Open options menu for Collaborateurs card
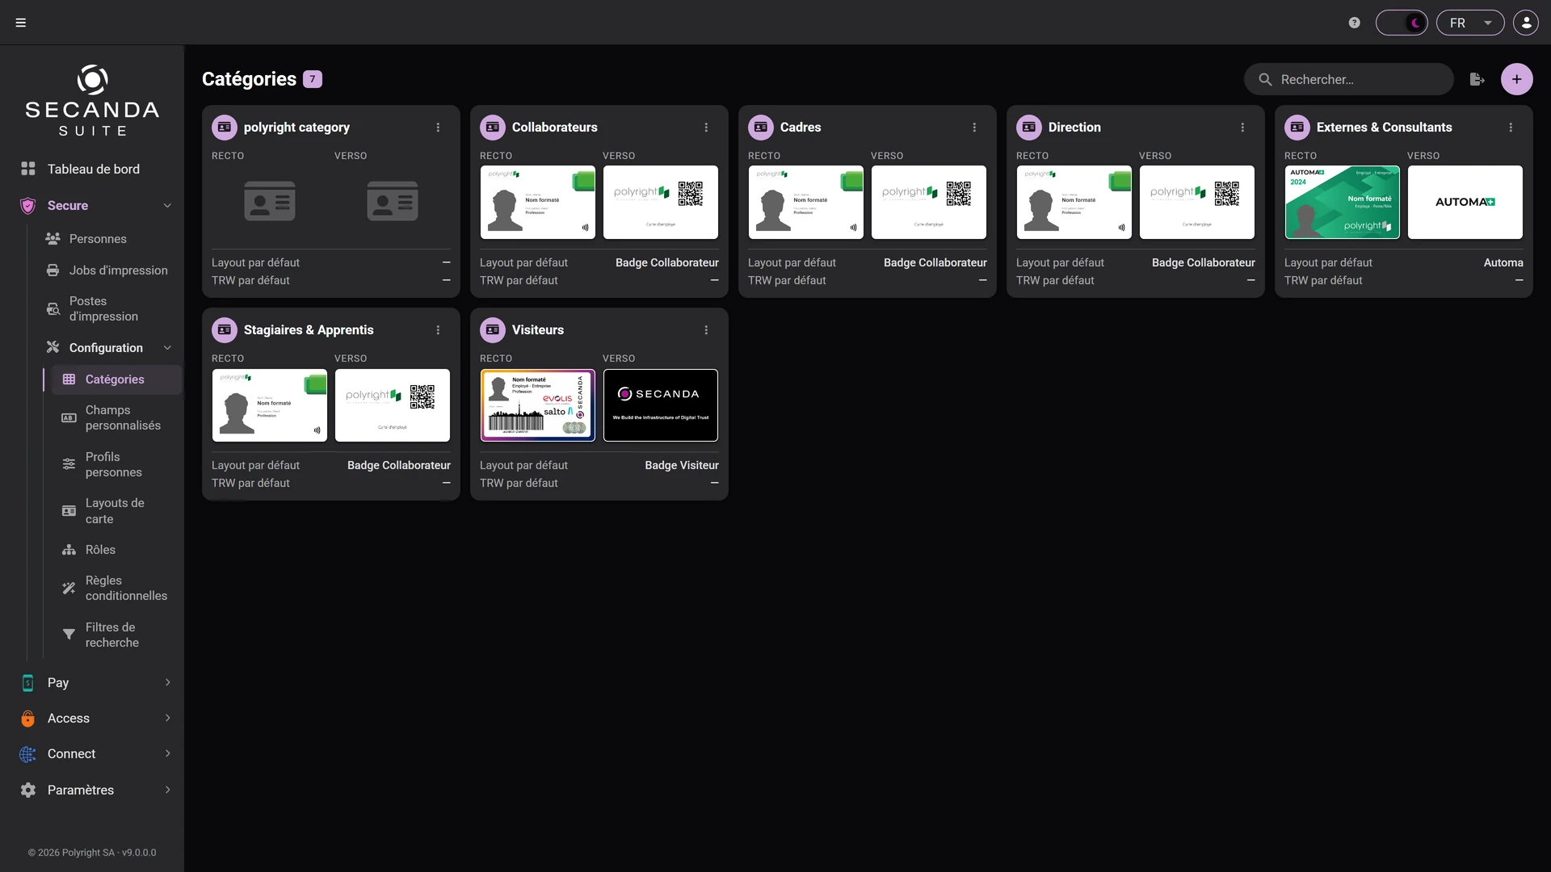The height and width of the screenshot is (872, 1551). (x=706, y=128)
